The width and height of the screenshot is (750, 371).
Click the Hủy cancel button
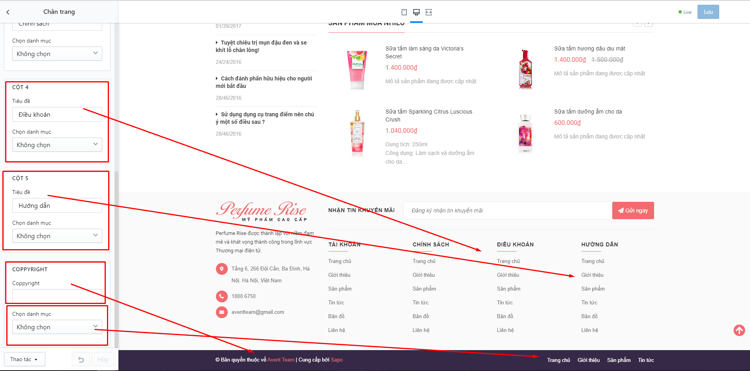coord(103,360)
